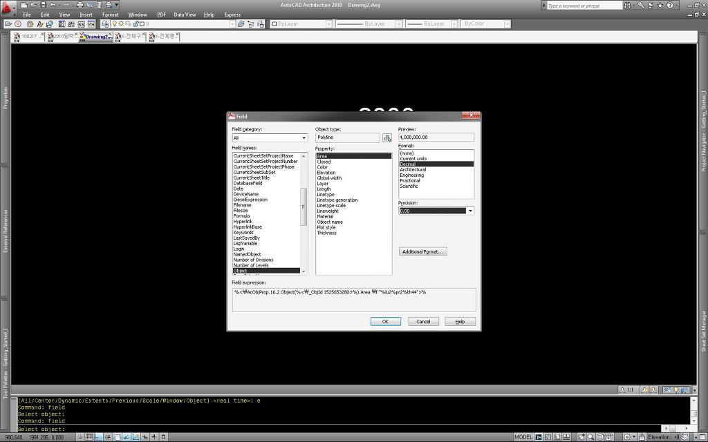Click the Open file icon in quick access toolbar

click(x=33, y=5)
